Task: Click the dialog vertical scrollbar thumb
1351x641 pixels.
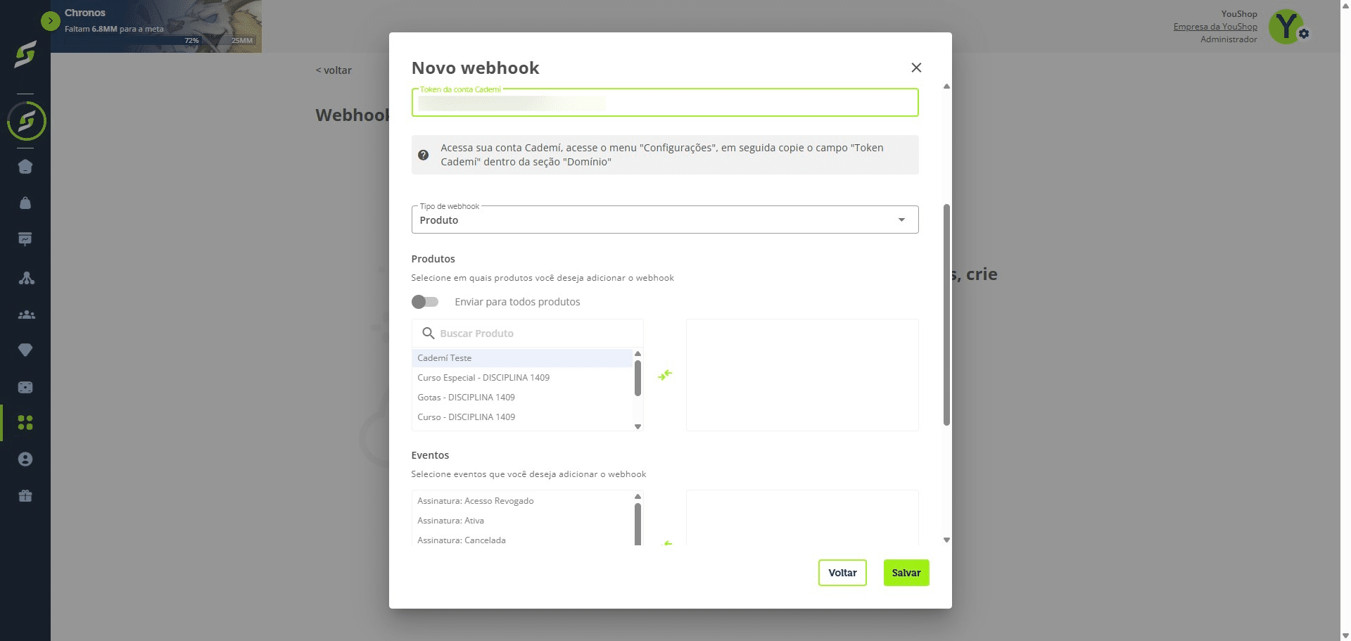Action: coord(946,315)
